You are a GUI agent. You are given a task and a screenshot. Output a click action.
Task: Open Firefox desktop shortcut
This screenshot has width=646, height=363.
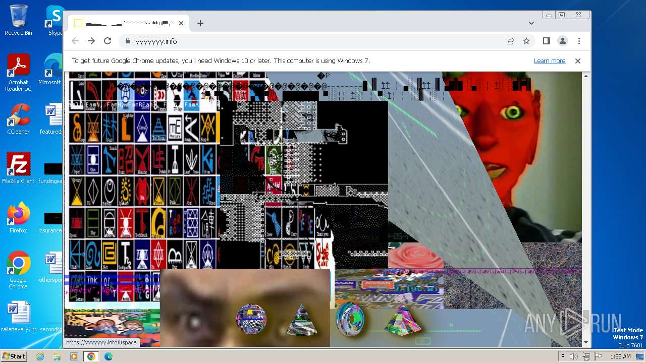pos(18,218)
